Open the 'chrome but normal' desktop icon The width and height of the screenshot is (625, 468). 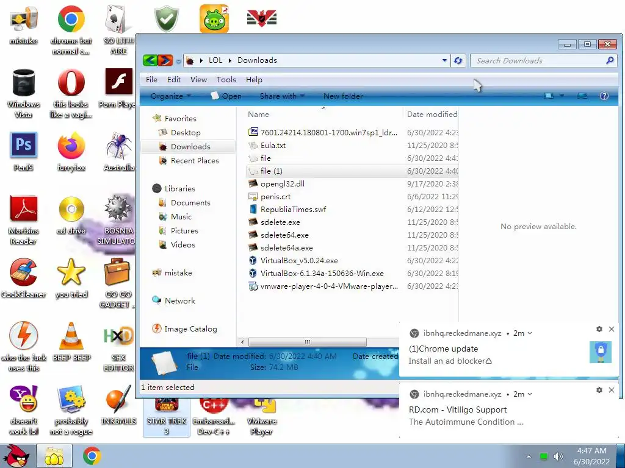coord(71,29)
